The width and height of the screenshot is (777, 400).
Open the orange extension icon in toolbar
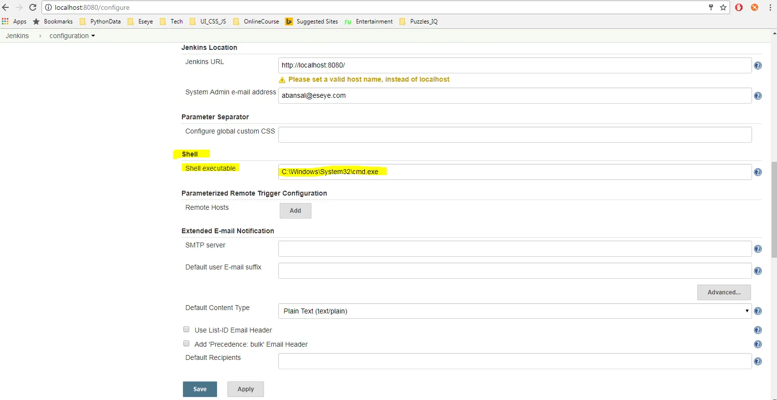click(x=755, y=7)
